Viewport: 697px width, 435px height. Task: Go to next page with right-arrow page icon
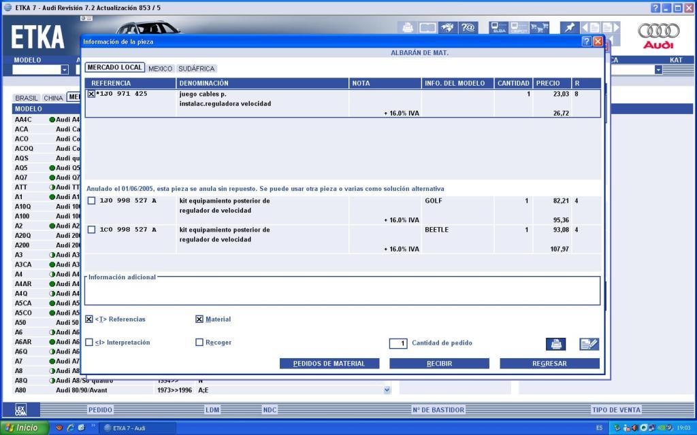pyautogui.click(x=611, y=28)
